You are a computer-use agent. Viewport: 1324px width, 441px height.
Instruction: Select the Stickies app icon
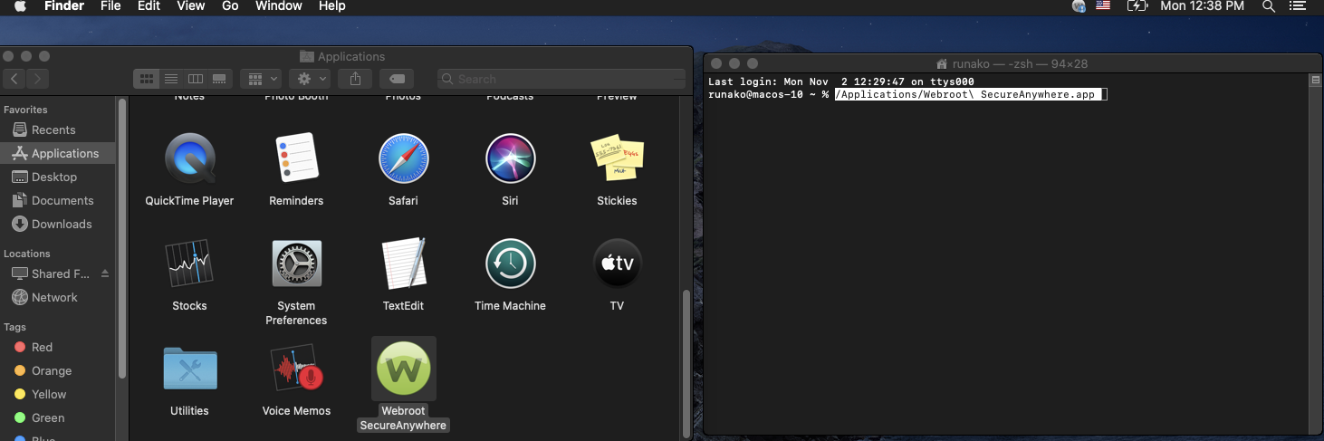click(x=617, y=158)
